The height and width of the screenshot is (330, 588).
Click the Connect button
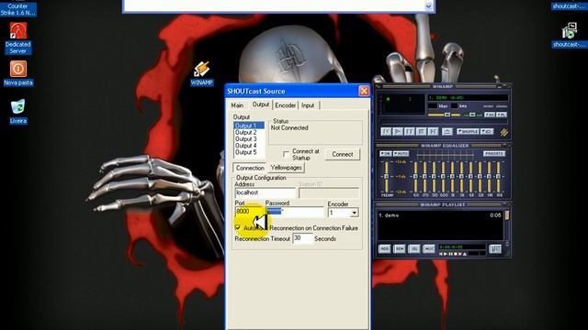[343, 154]
